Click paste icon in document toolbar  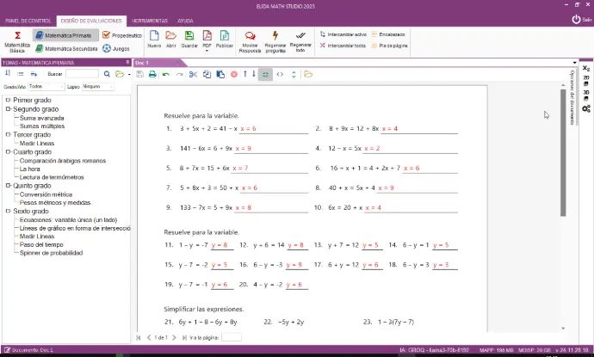coord(220,74)
